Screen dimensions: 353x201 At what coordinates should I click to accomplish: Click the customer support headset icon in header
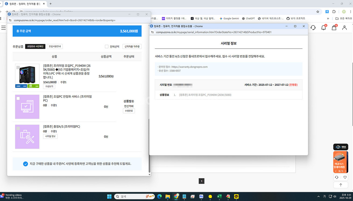[x=313, y=28]
